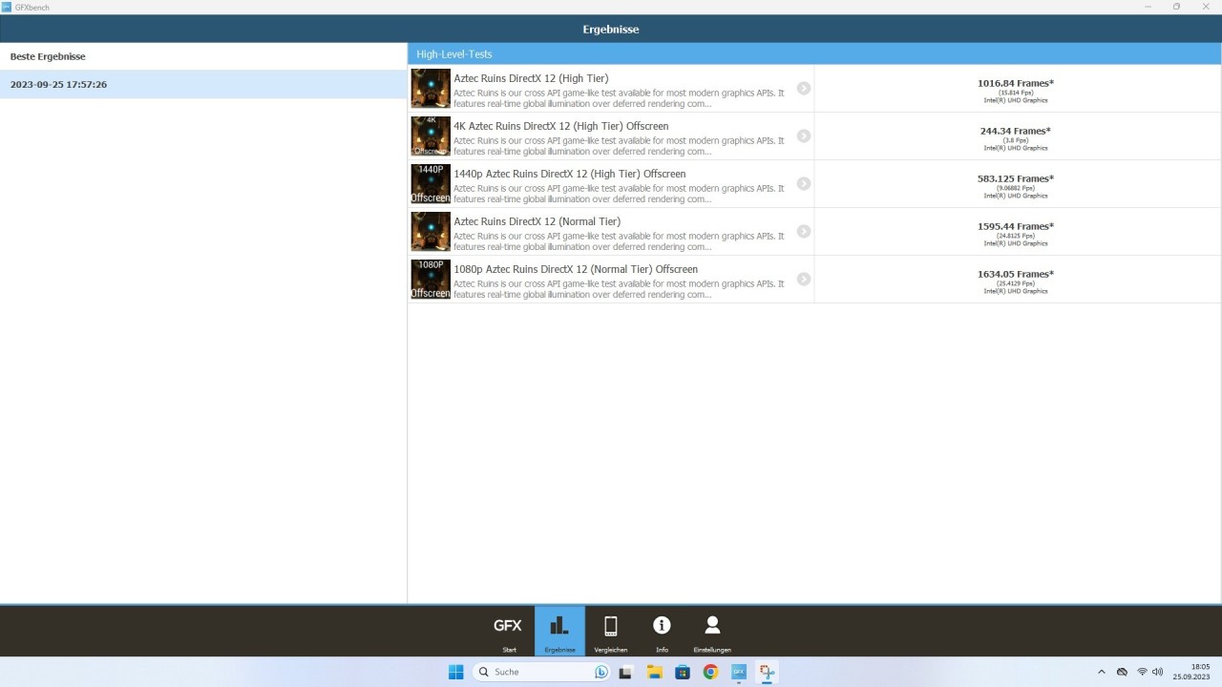Launch Google Chrome from the taskbar
1222x687 pixels.
tap(710, 672)
